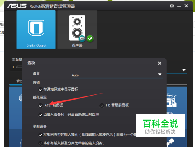This screenshot has width=195, height=147.
Task: Click the 主音量 main volume label
Action: click(17, 59)
